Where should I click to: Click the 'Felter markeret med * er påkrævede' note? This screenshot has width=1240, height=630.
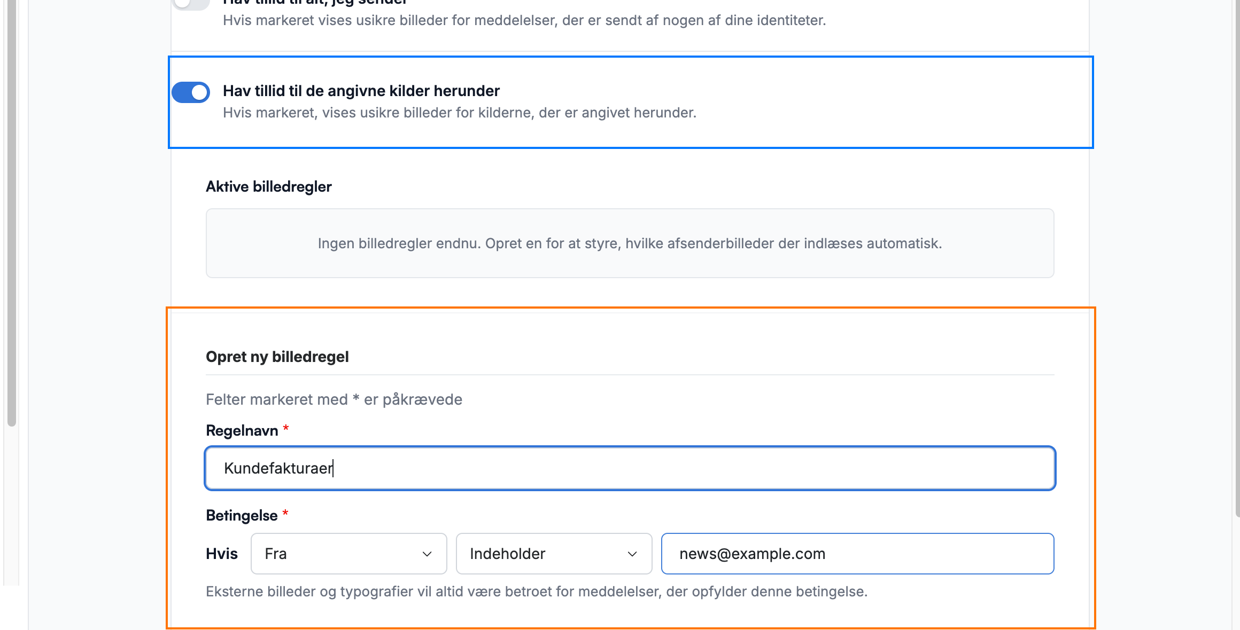coord(334,399)
